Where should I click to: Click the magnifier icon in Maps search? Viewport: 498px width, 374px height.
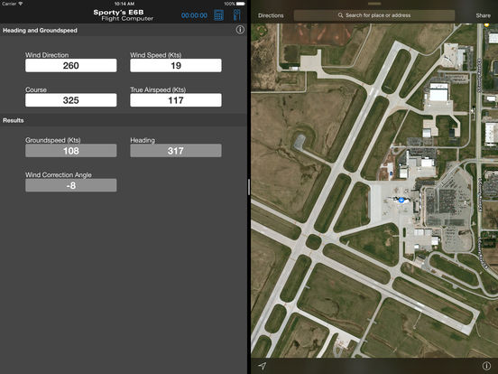[x=340, y=15]
